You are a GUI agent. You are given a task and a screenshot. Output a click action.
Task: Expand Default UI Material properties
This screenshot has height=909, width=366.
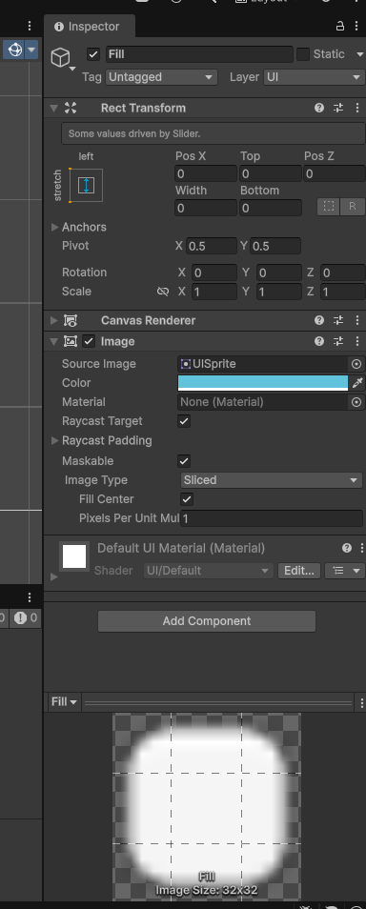54,576
